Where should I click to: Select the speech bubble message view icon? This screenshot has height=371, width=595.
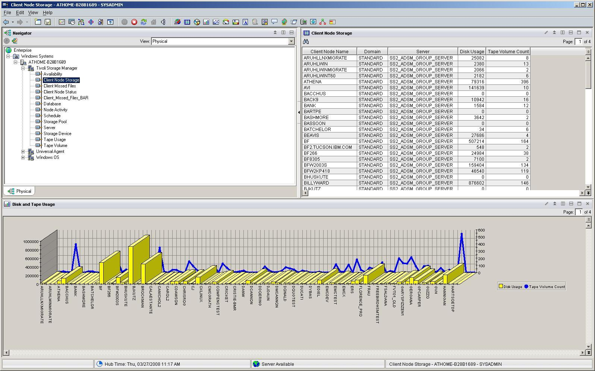pos(274,22)
